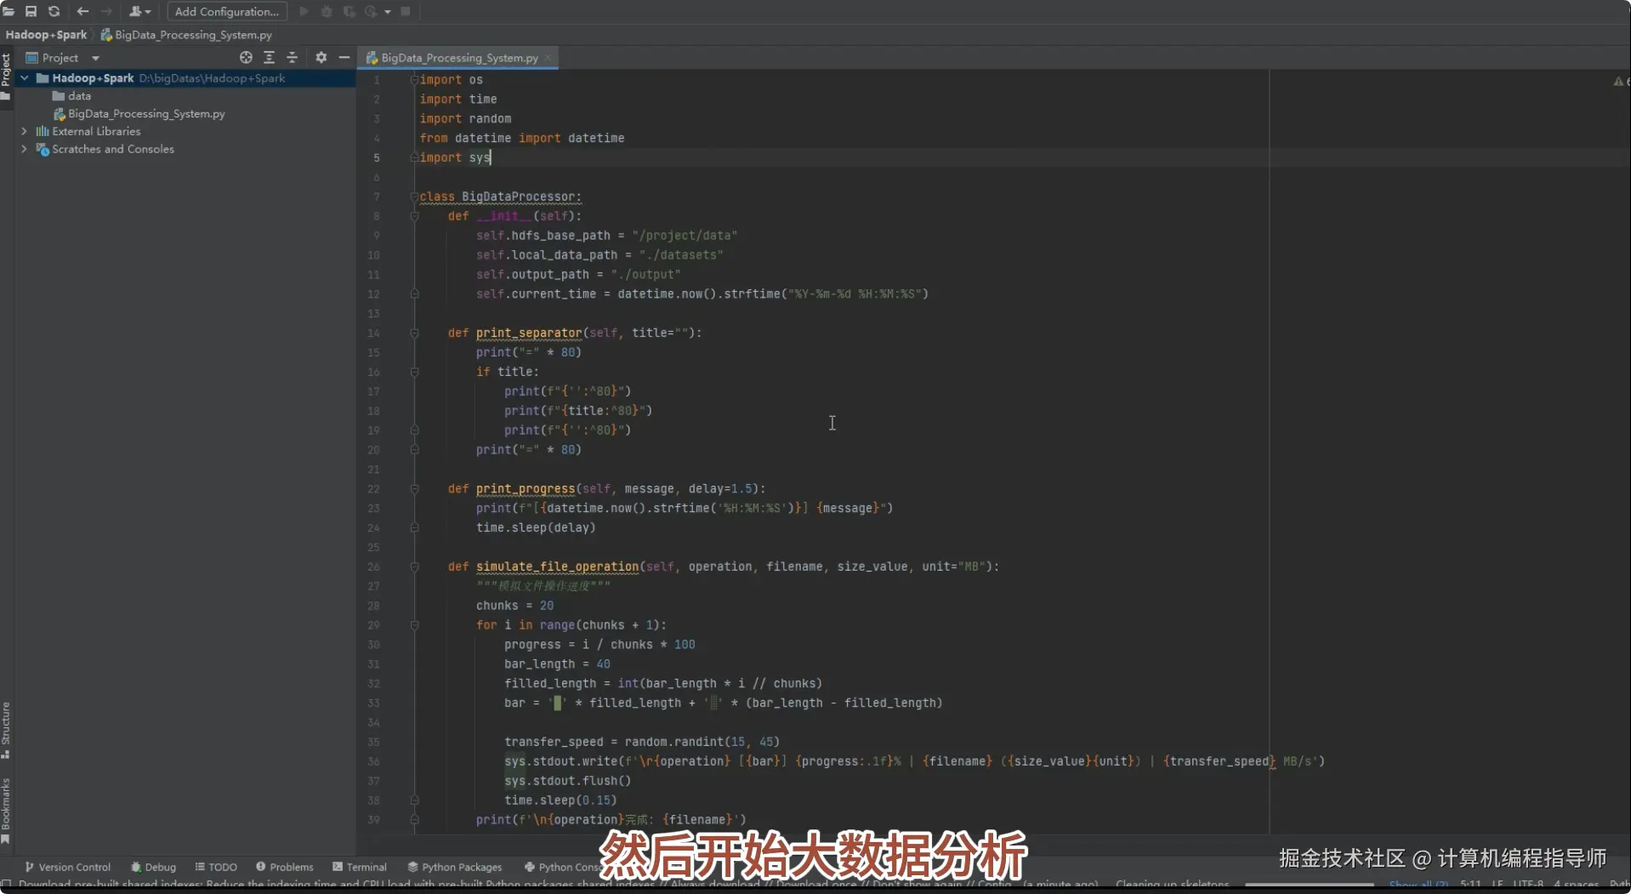The height and width of the screenshot is (894, 1631).
Task: Click line number 22 in the gutter
Action: 374,489
